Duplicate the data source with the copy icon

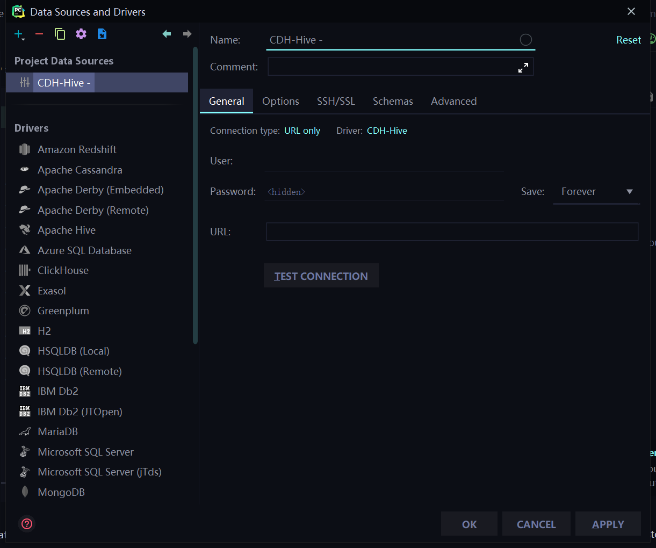pyautogui.click(x=60, y=34)
